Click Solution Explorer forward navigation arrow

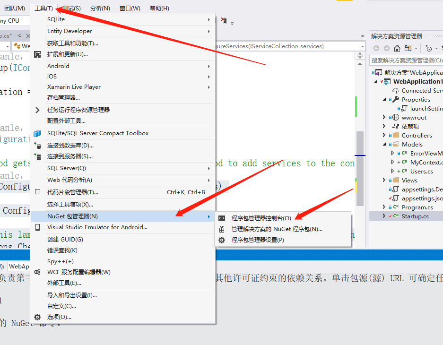click(x=386, y=48)
